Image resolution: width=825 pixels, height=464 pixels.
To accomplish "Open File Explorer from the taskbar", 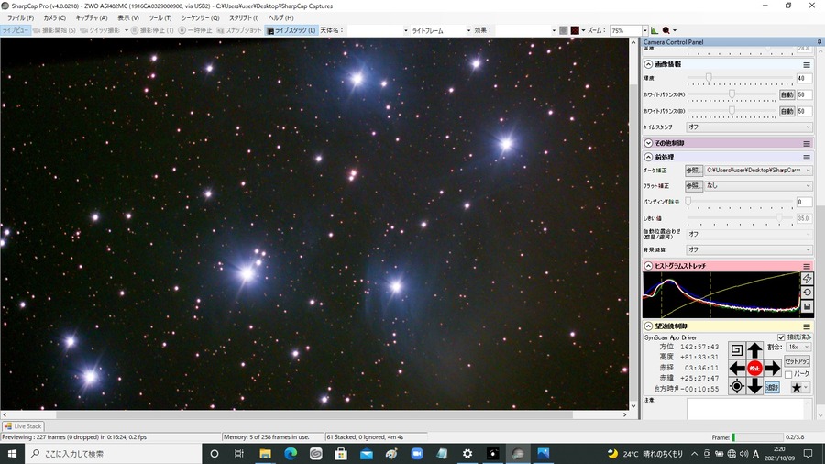I will click(265, 454).
